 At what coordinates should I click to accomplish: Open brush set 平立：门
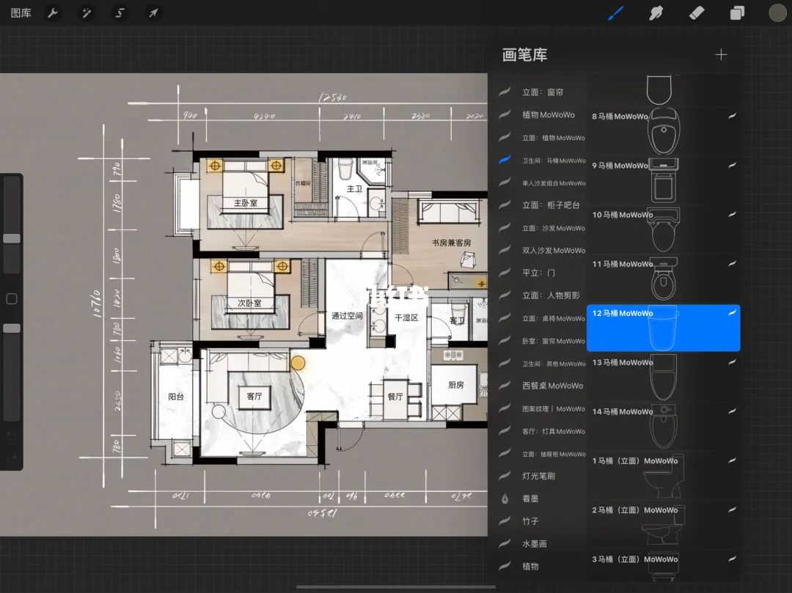pos(538,273)
